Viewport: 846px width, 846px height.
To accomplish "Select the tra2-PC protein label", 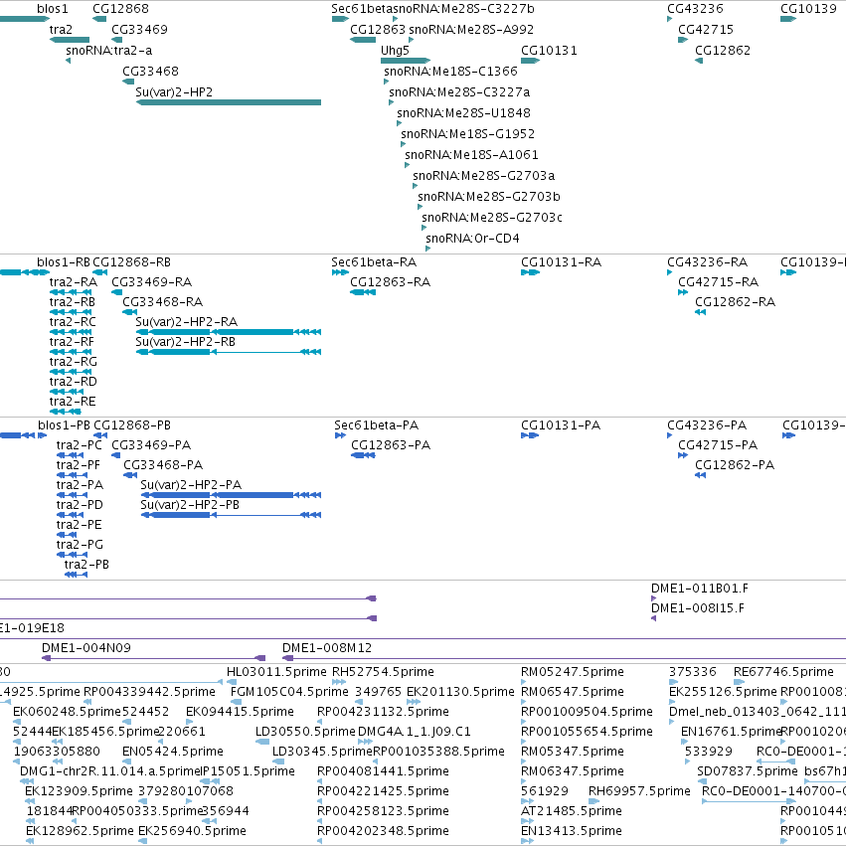I will 80,445.
